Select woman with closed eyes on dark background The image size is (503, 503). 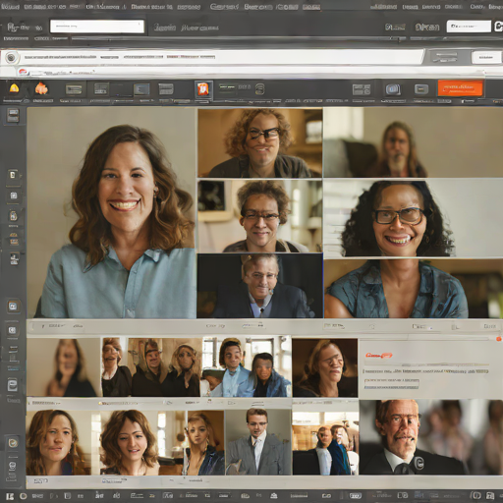coord(325,368)
